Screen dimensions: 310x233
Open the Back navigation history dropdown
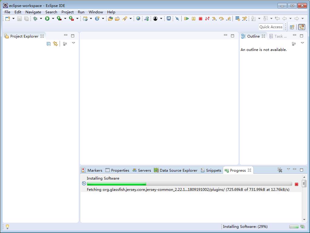coord(290,19)
